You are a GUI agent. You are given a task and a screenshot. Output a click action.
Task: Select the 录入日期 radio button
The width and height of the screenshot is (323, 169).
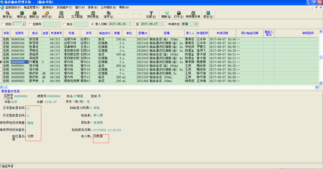tap(92, 24)
